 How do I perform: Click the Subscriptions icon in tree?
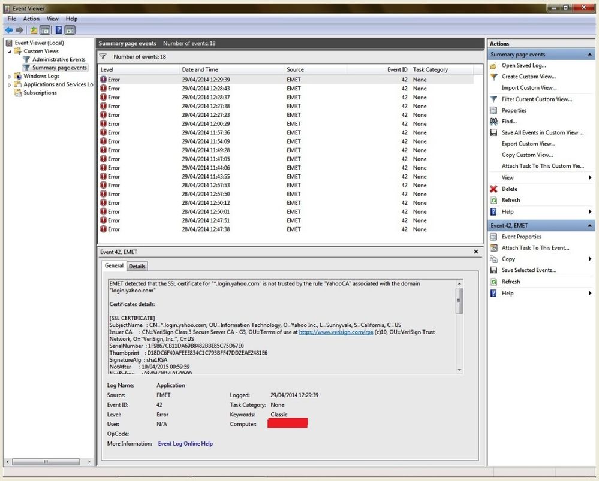17,93
